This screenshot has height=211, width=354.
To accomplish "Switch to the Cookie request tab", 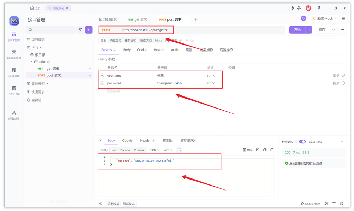I will [142, 50].
